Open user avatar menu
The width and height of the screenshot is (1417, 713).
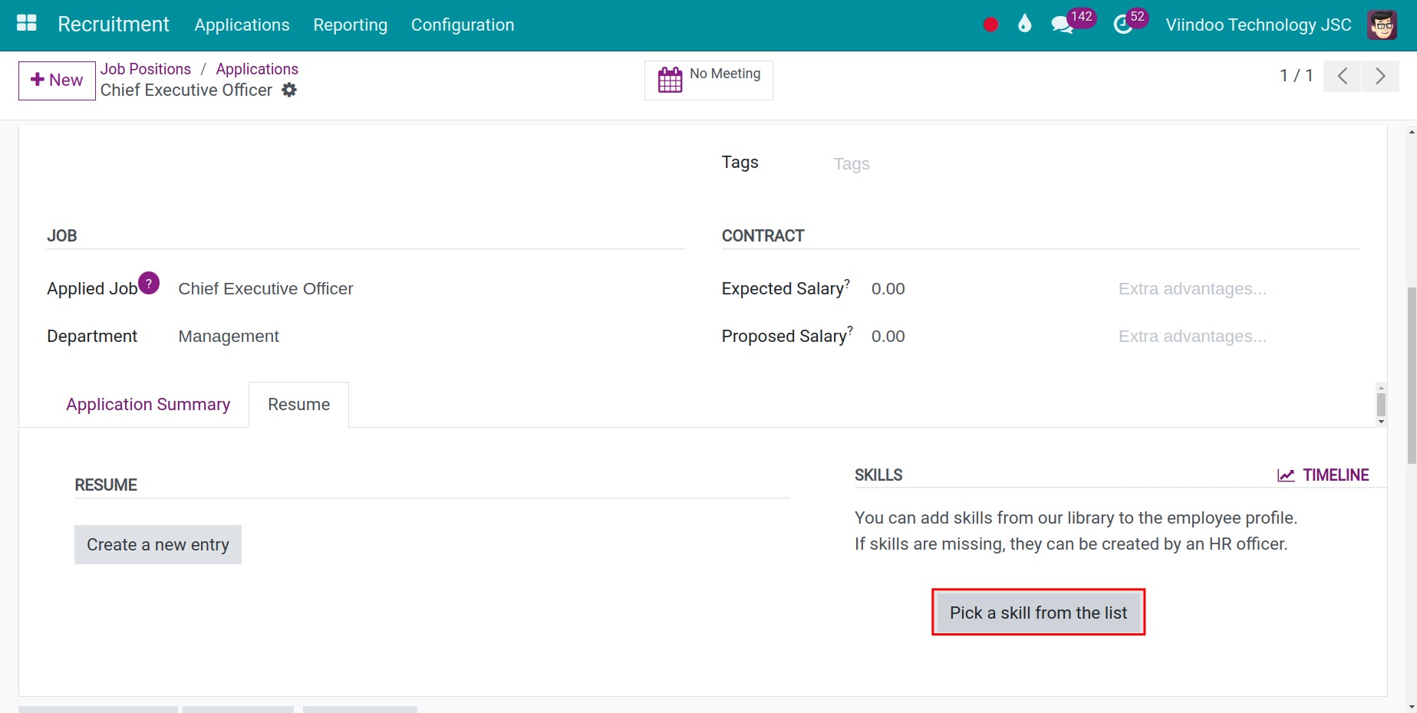[1382, 25]
